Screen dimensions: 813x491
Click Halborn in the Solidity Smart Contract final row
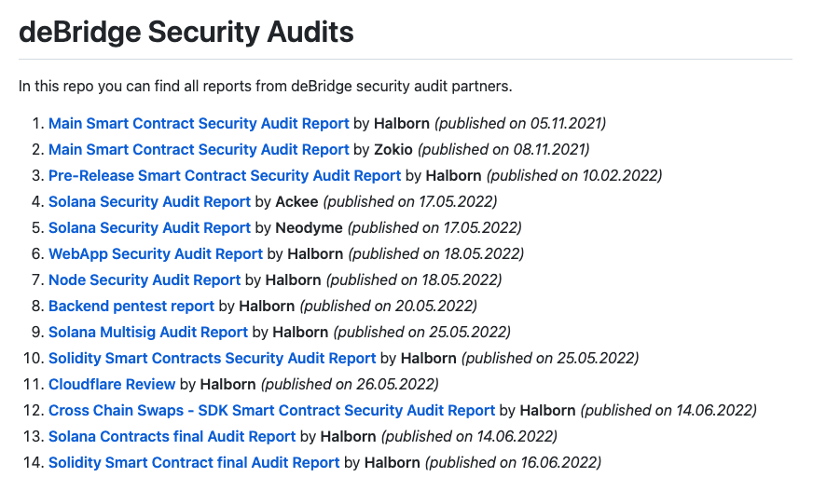pyautogui.click(x=393, y=462)
